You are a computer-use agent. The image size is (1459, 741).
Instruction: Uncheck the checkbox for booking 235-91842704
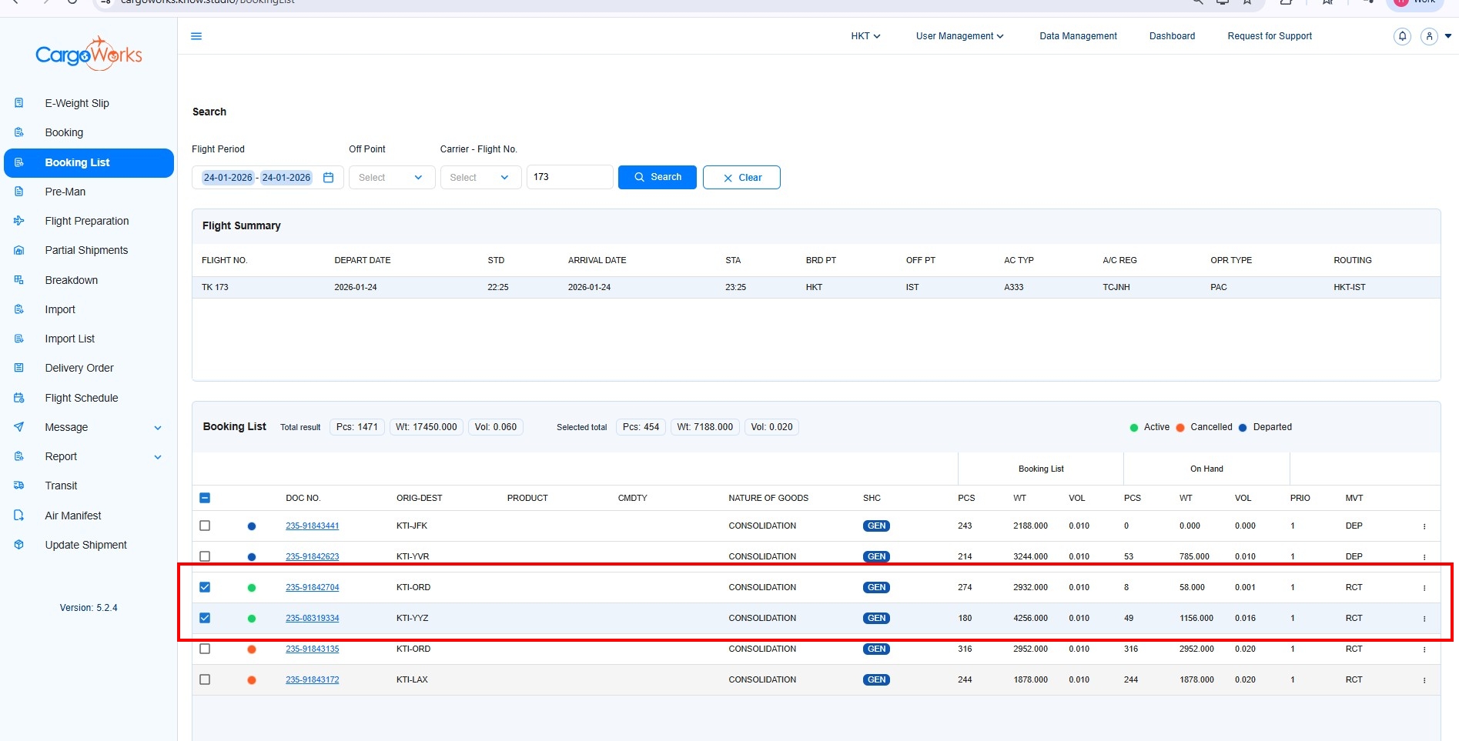[205, 587]
